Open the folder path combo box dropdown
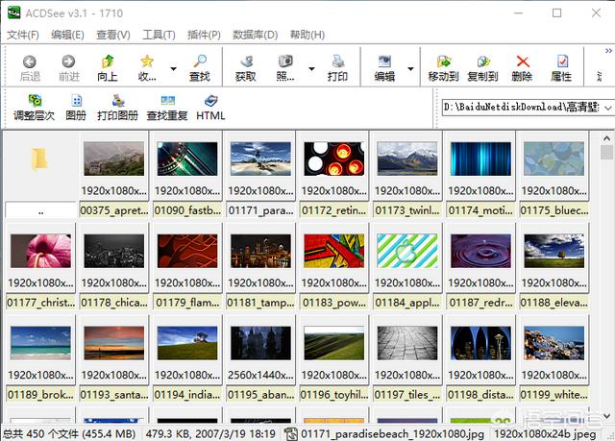The width and height of the screenshot is (615, 441). point(608,108)
